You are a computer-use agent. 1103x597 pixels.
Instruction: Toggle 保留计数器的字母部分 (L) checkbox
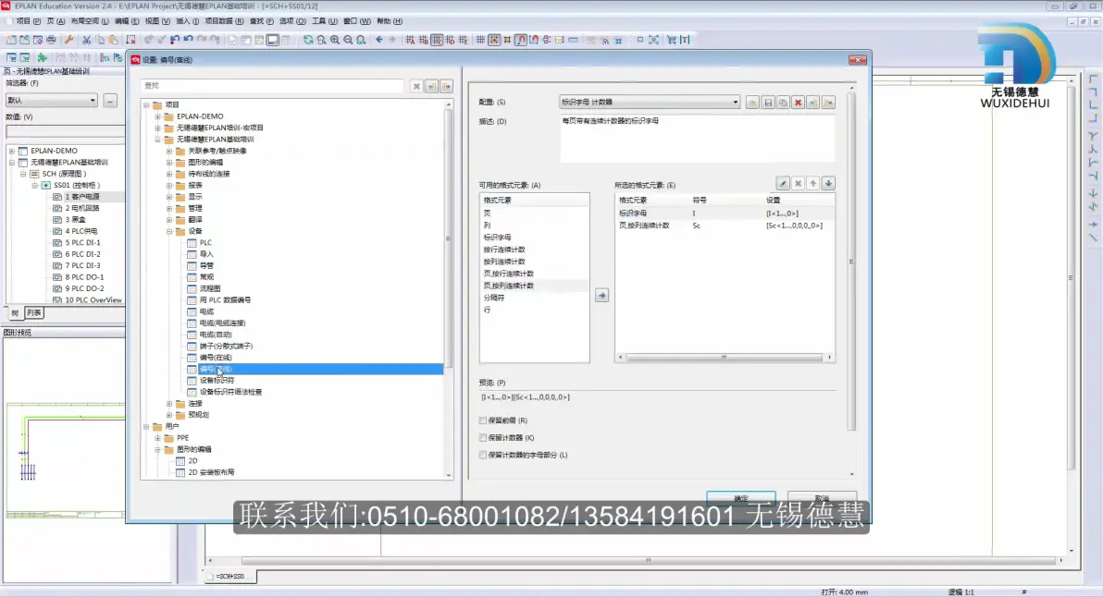483,455
